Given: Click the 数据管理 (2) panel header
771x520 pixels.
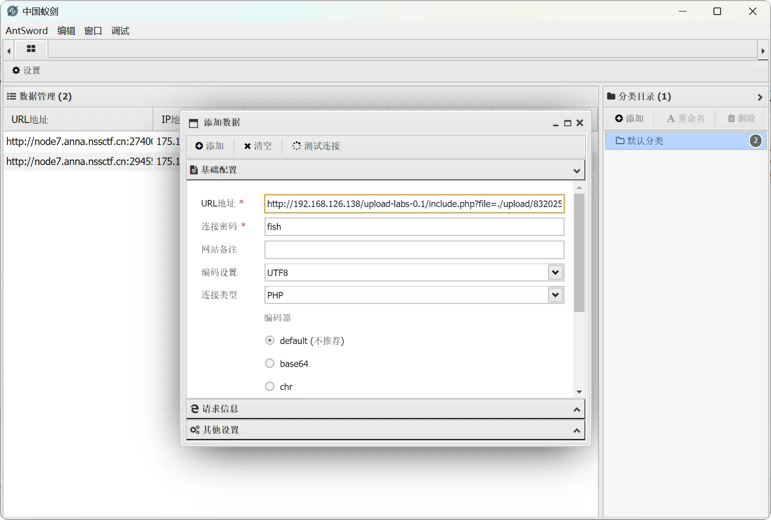Looking at the screenshot, I should click(301, 96).
